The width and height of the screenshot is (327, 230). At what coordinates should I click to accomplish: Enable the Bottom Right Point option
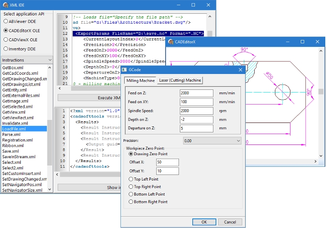pos(131,202)
